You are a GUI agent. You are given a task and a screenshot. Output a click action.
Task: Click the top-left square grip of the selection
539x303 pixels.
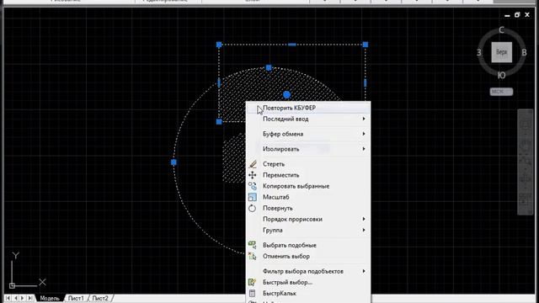tap(219, 45)
